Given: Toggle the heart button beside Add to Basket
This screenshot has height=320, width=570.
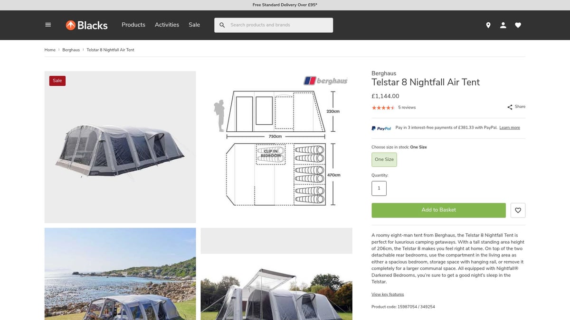Looking at the screenshot, I should click(518, 210).
